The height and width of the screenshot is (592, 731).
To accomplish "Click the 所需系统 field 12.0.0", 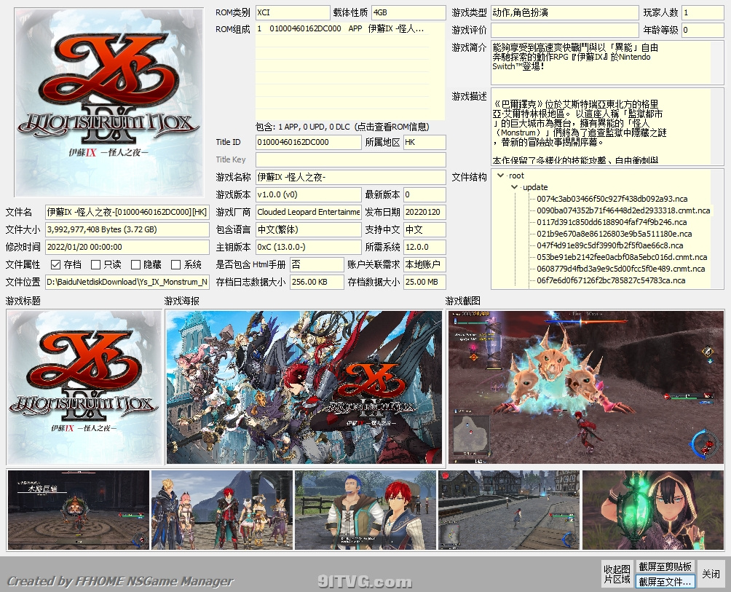I will (424, 247).
